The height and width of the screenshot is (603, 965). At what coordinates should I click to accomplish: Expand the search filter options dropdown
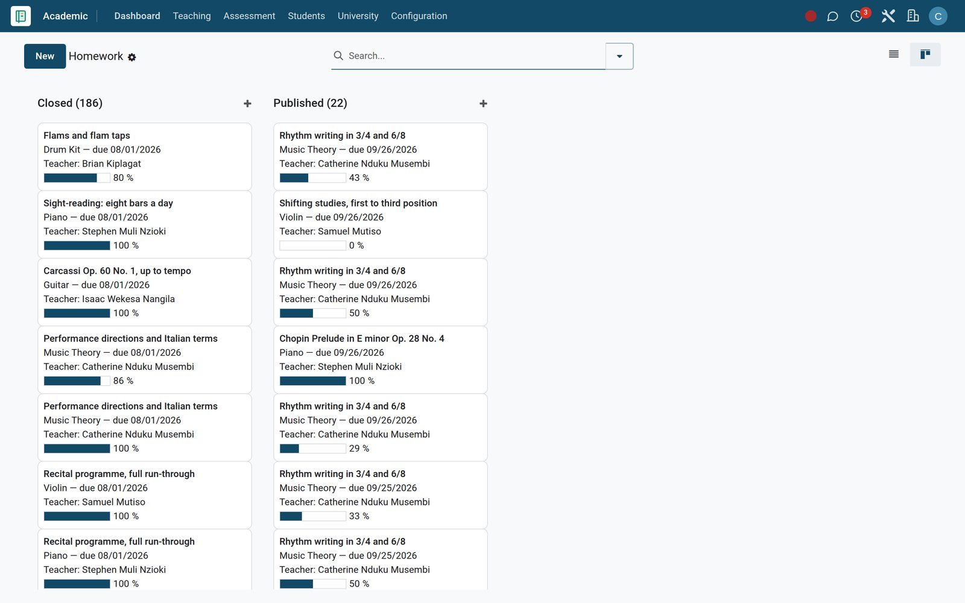(619, 56)
